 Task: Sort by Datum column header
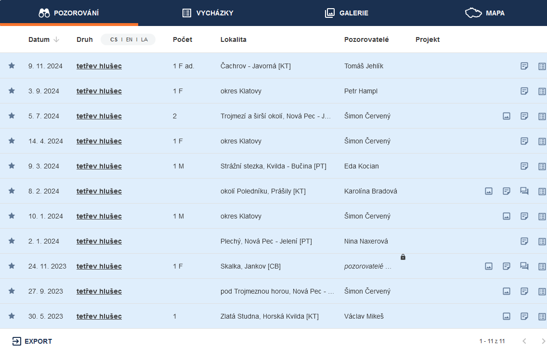tap(39, 39)
